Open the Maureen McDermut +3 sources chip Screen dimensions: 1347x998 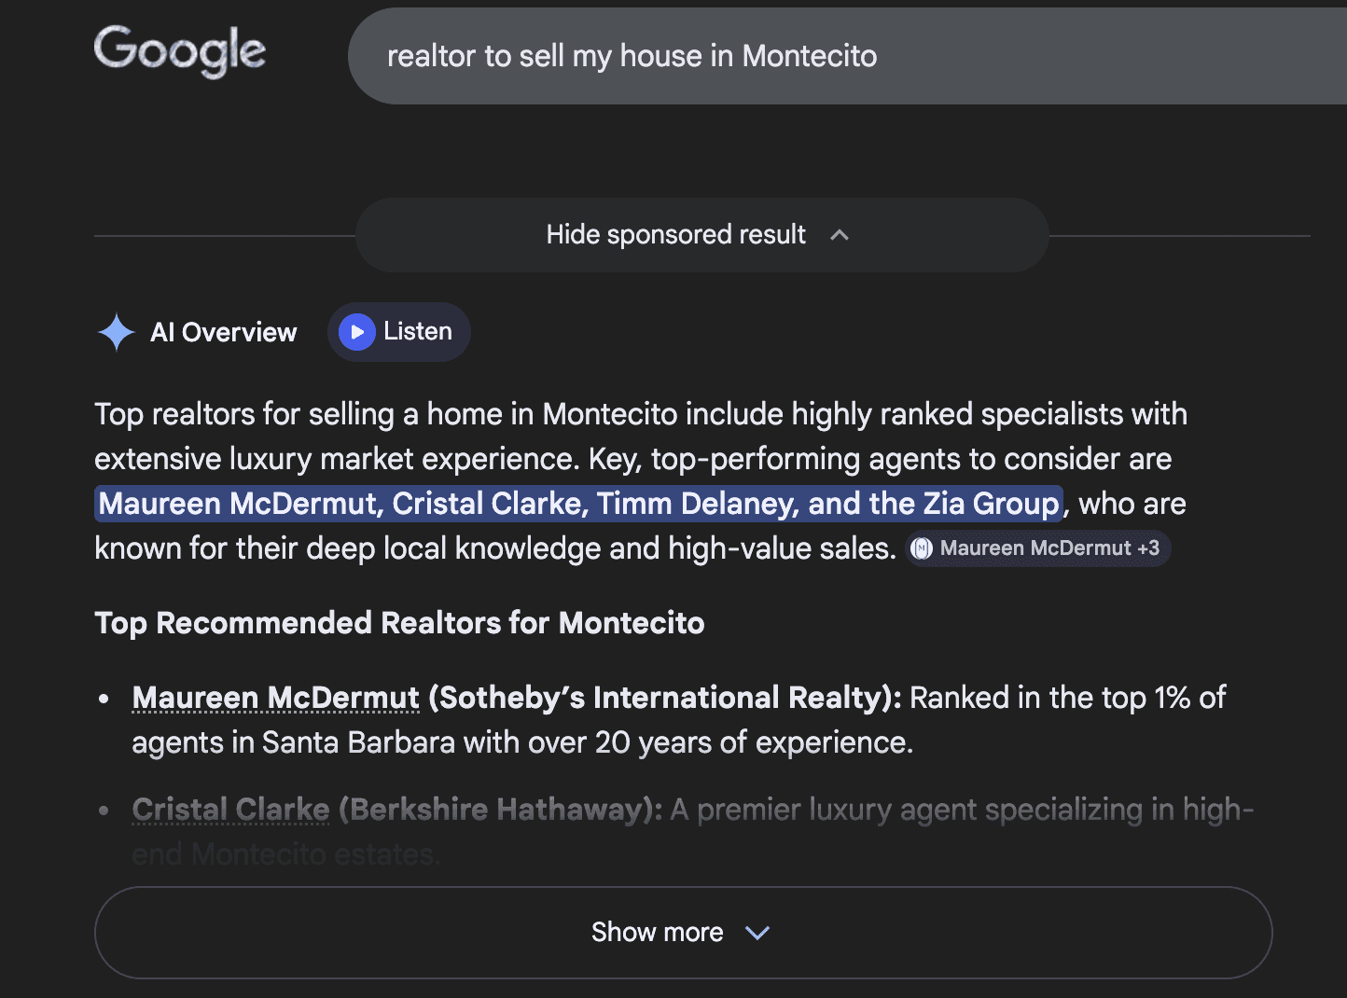click(x=1038, y=548)
